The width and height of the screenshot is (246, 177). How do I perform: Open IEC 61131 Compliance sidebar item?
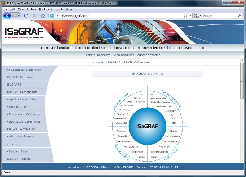pyautogui.click(x=25, y=122)
